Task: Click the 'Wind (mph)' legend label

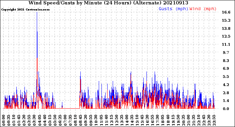Action: (203, 9)
